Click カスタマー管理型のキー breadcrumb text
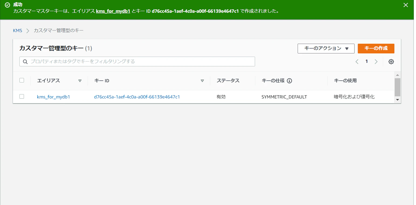The height and width of the screenshot is (205, 416). 59,30
